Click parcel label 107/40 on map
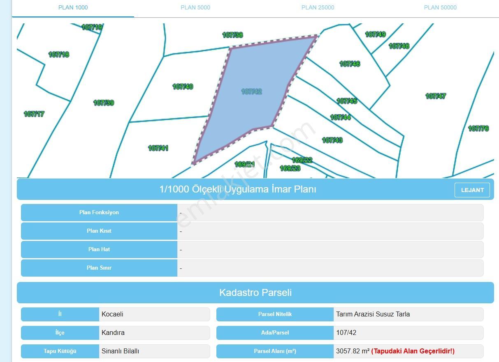 coord(183,87)
